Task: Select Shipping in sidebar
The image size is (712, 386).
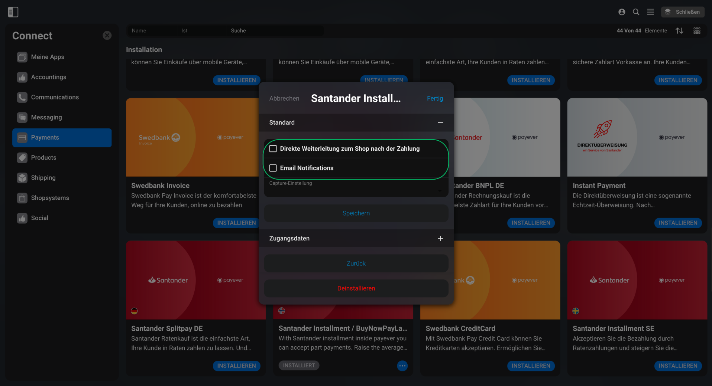Action: coord(62,178)
